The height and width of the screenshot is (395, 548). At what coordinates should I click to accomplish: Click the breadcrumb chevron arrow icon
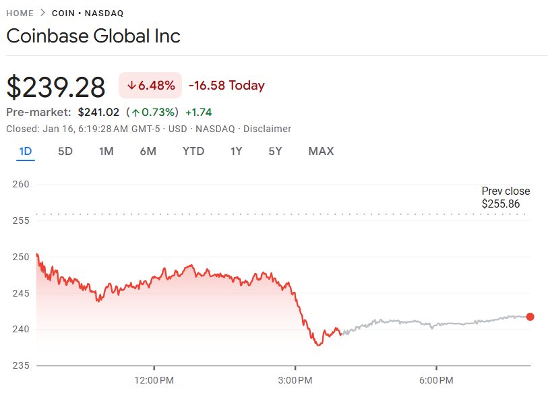43,13
